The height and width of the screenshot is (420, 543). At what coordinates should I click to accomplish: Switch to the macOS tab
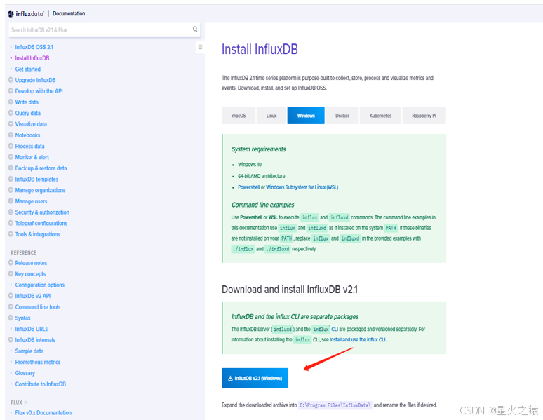pos(239,116)
